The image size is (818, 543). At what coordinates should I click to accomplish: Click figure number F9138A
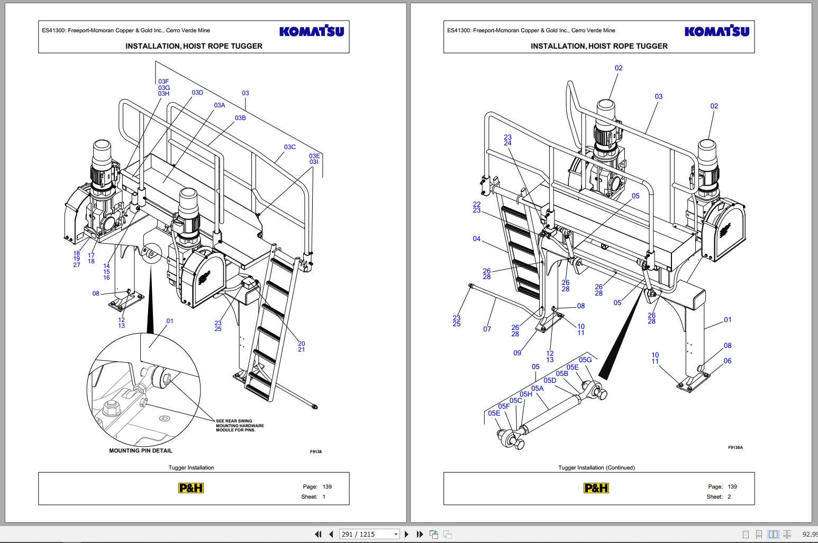pyautogui.click(x=735, y=447)
